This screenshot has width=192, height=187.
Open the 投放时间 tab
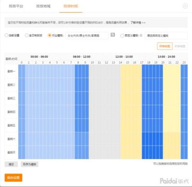pos(71,6)
